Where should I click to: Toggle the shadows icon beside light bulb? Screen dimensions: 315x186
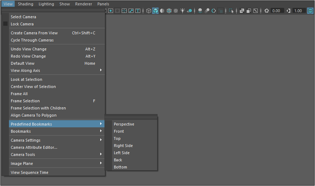(x=189, y=11)
